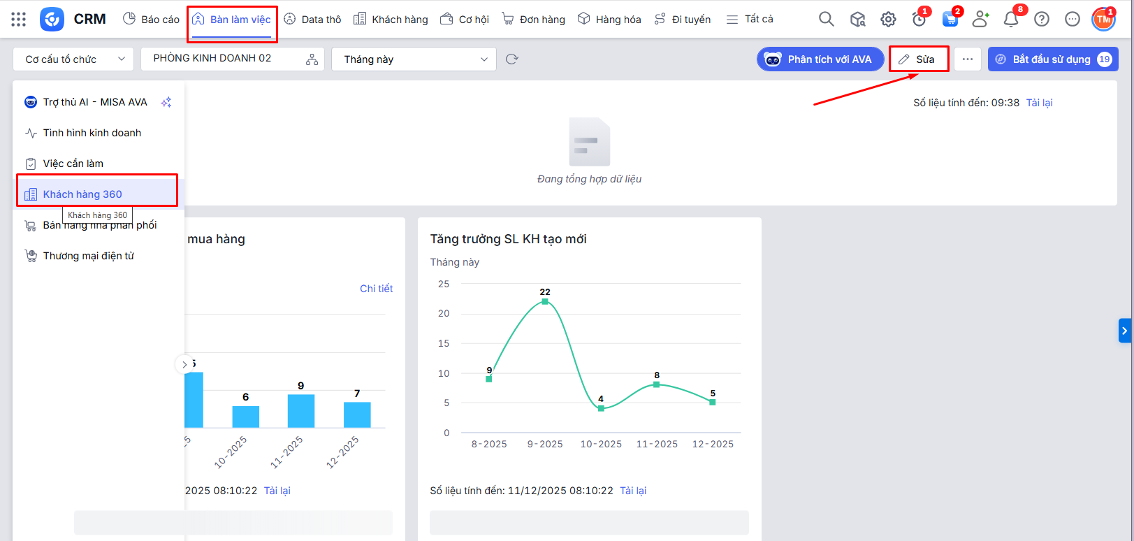Click the Chi tiết link
This screenshot has height=541, width=1134.
click(x=376, y=289)
